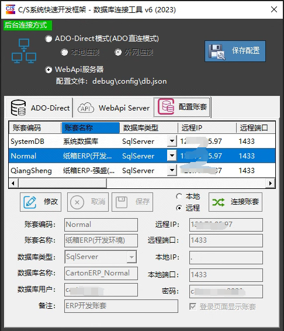Select WebApi服务器 radio option

49,70
